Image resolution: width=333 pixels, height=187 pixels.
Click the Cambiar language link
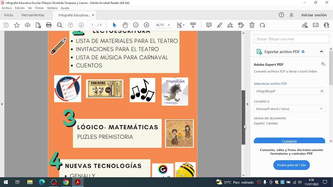(x=272, y=123)
